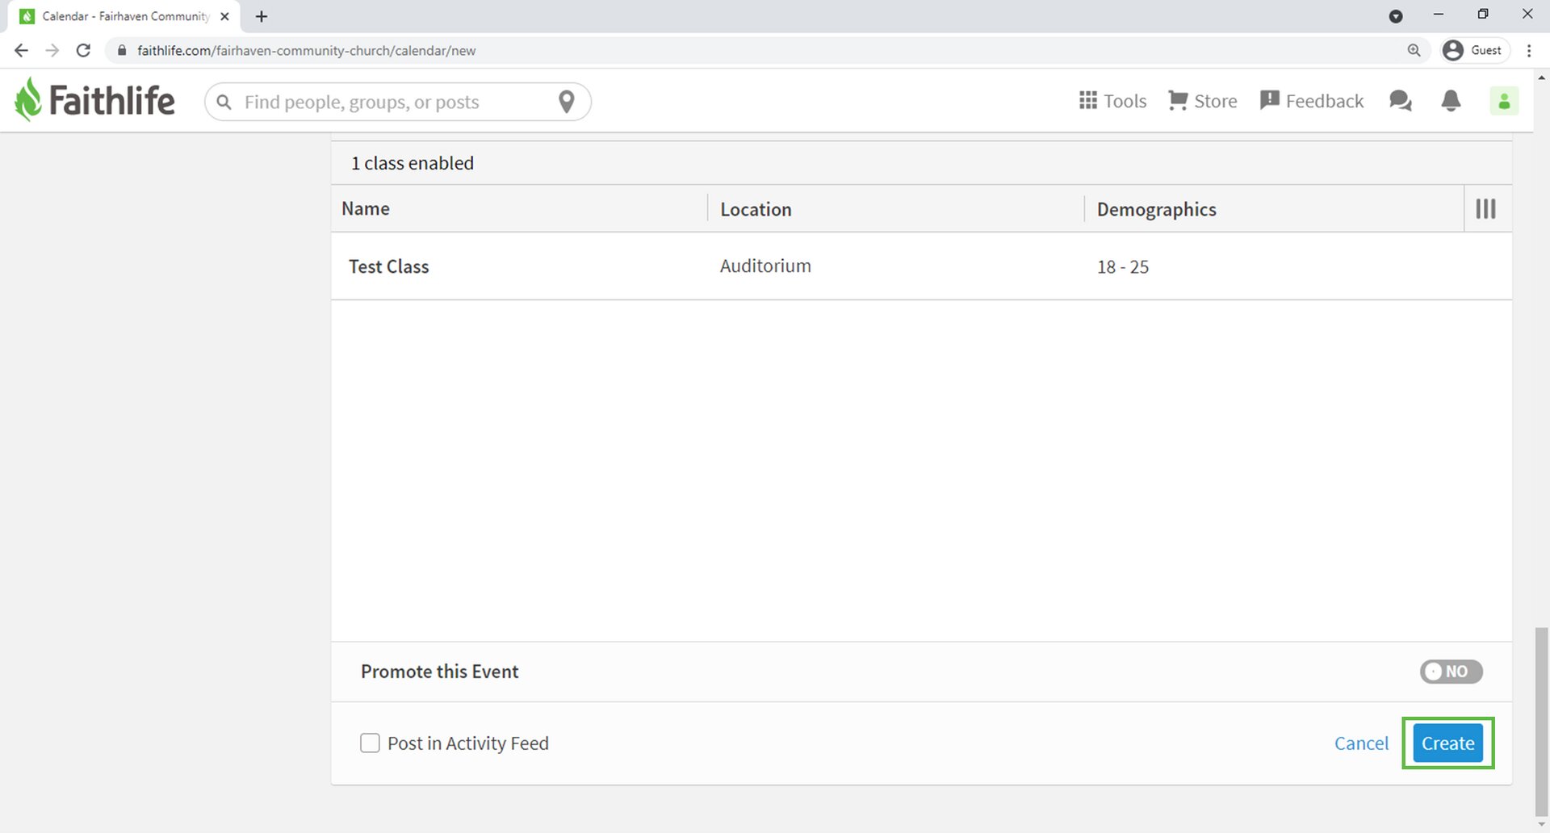Click the Promote this Event label
This screenshot has height=833, width=1550.
point(439,672)
